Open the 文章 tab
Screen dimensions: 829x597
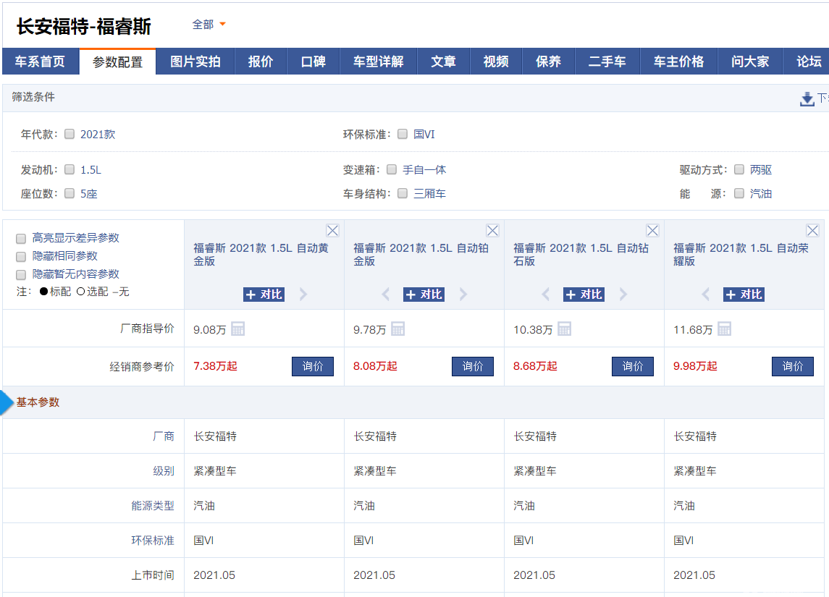(x=444, y=62)
